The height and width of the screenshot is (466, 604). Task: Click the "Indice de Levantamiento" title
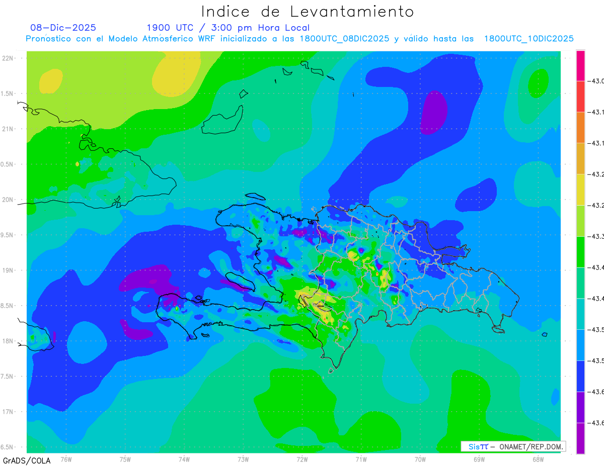point(307,12)
